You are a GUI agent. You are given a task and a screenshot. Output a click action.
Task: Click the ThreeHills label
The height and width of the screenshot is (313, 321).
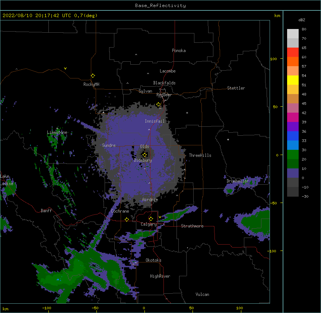pos(200,155)
